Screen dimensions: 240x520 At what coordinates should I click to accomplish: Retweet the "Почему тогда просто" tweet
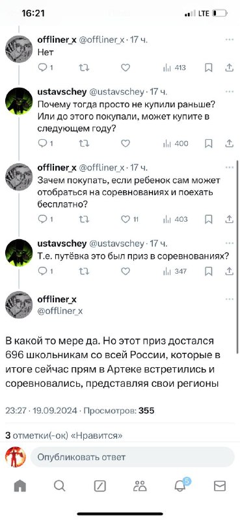point(84,143)
